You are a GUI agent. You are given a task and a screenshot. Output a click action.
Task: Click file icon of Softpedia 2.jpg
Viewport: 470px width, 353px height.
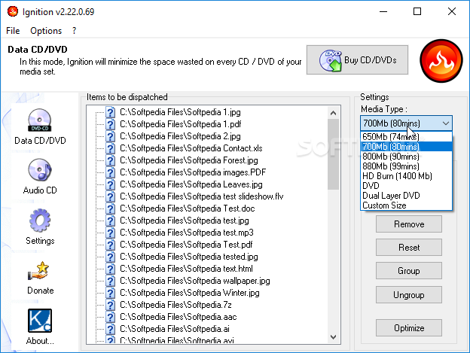coord(110,136)
